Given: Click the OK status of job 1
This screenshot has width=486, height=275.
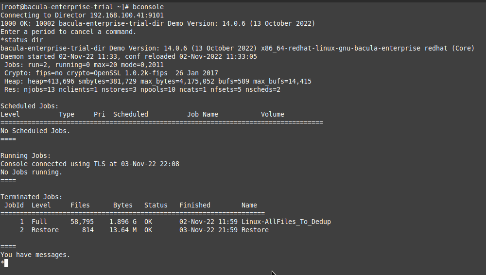Looking at the screenshot, I should pyautogui.click(x=148, y=222).
